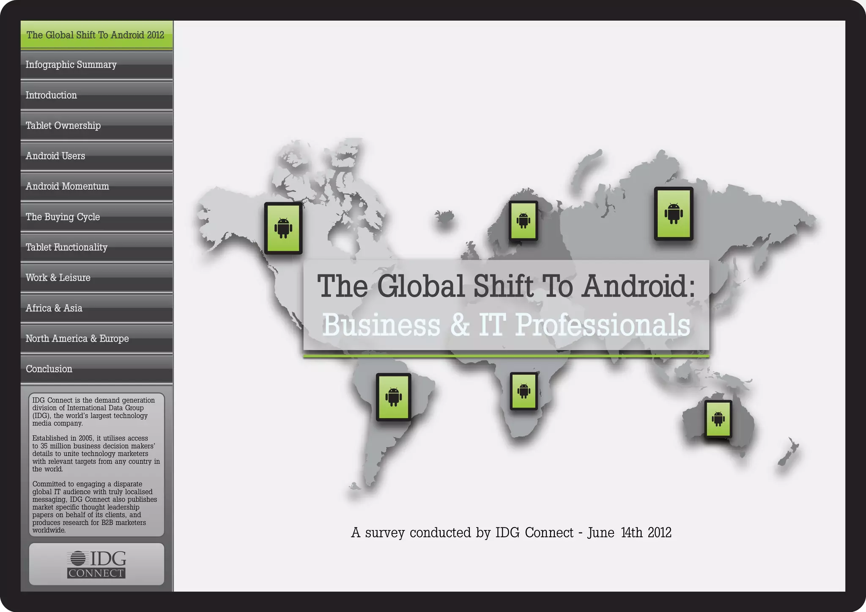
Task: Click the Android tablet icon over Africa
Action: pyautogui.click(x=523, y=391)
